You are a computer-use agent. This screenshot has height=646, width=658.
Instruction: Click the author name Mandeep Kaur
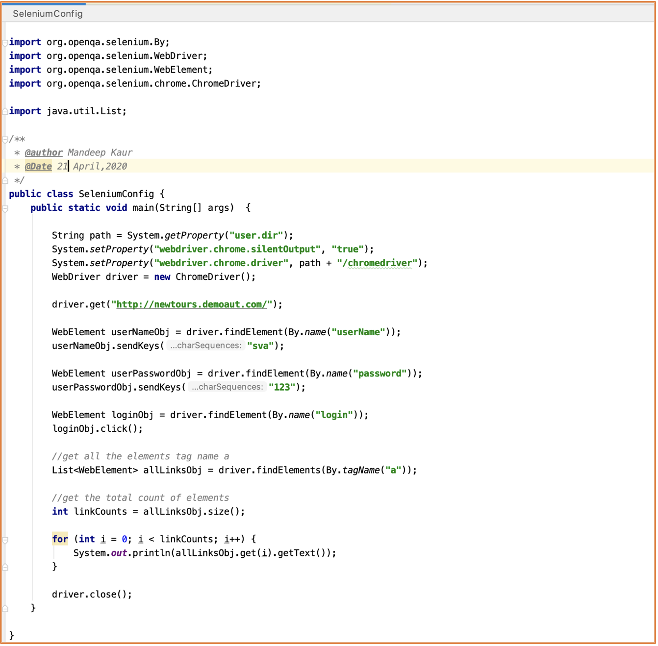(x=100, y=152)
